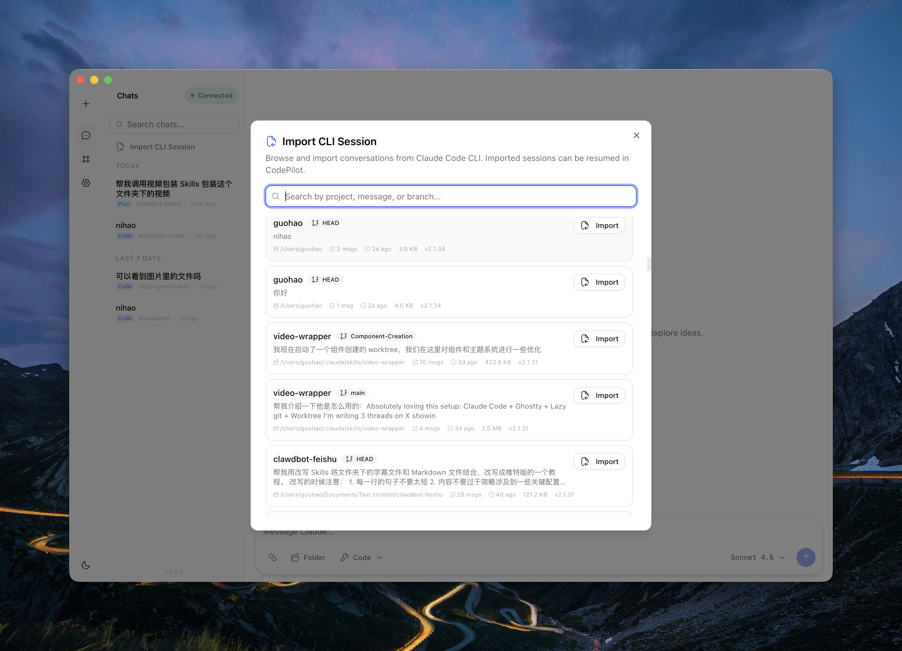Toggle dark mode moon icon
The image size is (902, 651).
(x=86, y=565)
